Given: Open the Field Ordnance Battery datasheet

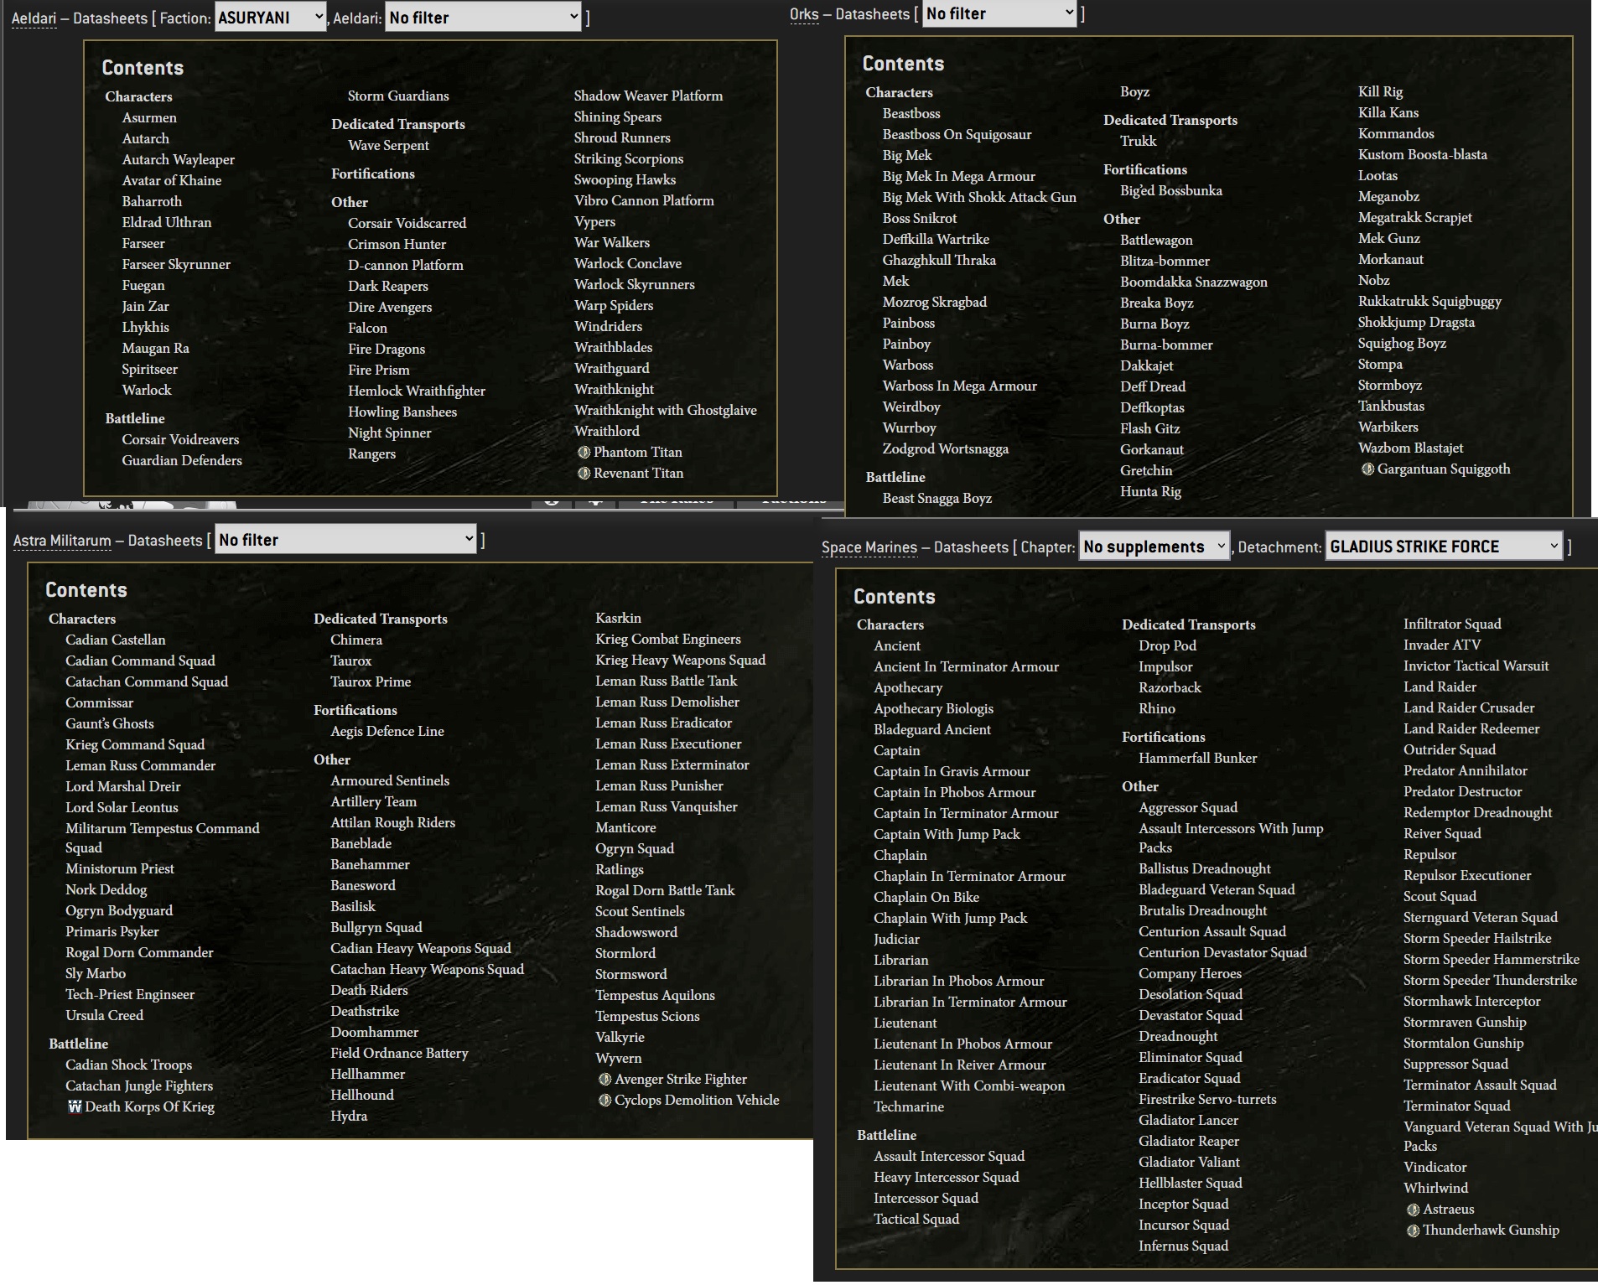Looking at the screenshot, I should pyautogui.click(x=399, y=1053).
